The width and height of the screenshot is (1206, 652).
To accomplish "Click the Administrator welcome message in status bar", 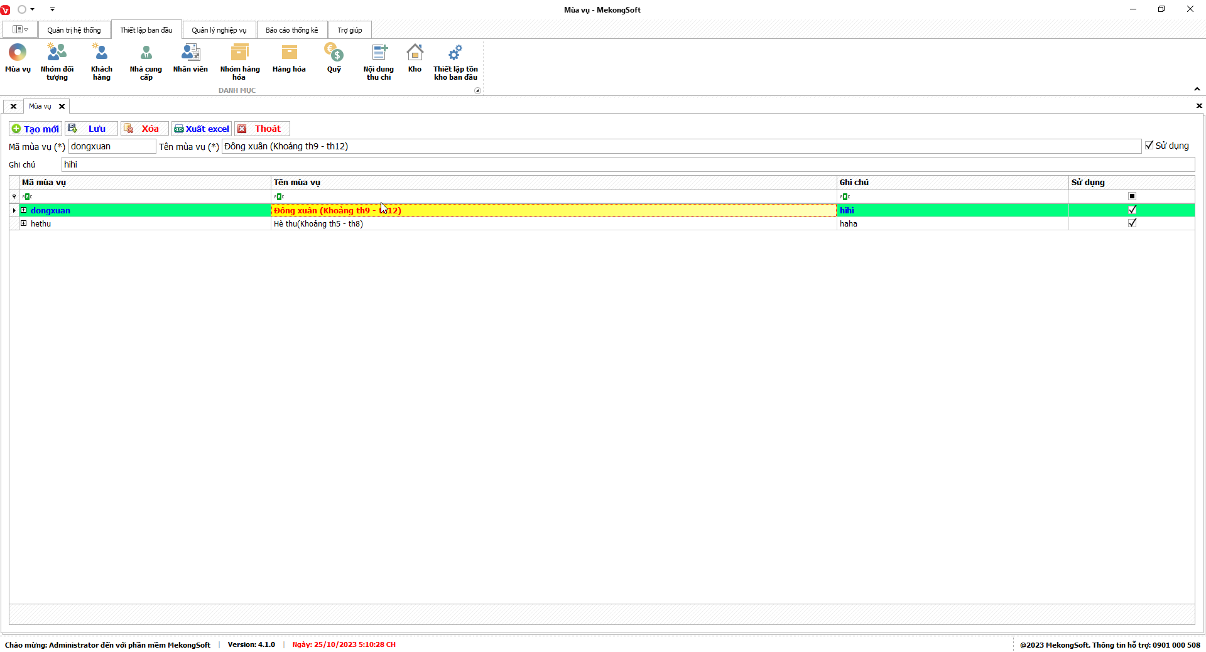I will pyautogui.click(x=107, y=644).
